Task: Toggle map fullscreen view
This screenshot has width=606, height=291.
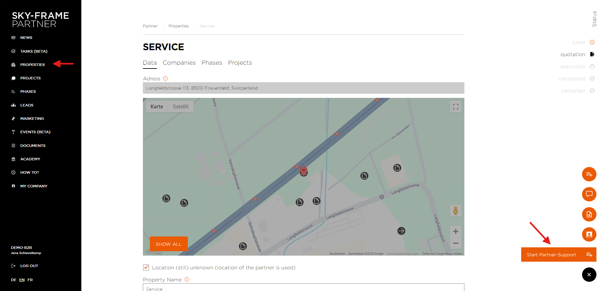Action: [x=456, y=106]
